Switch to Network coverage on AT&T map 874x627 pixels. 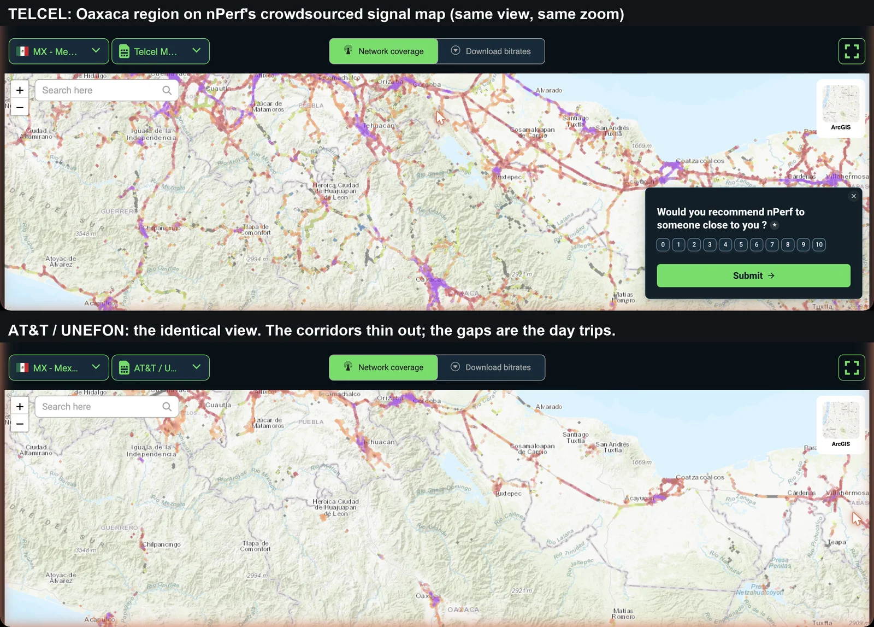[x=383, y=368]
